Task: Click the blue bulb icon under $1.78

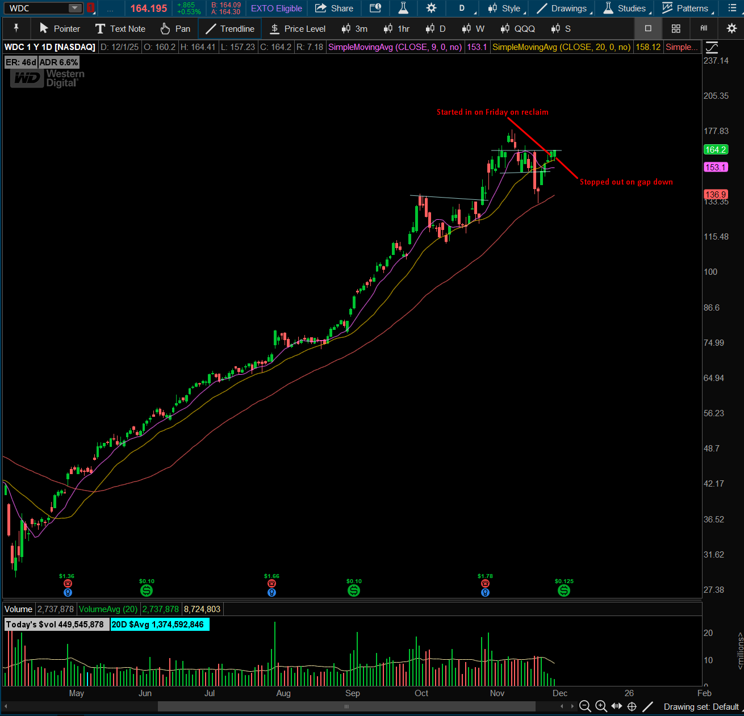Action: (485, 593)
